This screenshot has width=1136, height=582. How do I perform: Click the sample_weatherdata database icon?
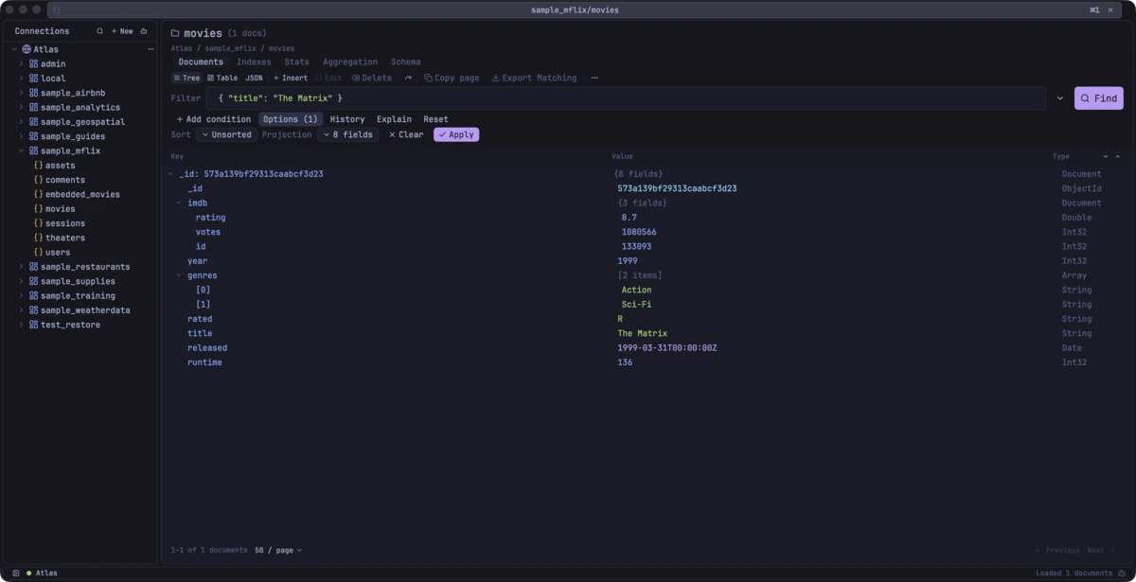click(x=33, y=310)
